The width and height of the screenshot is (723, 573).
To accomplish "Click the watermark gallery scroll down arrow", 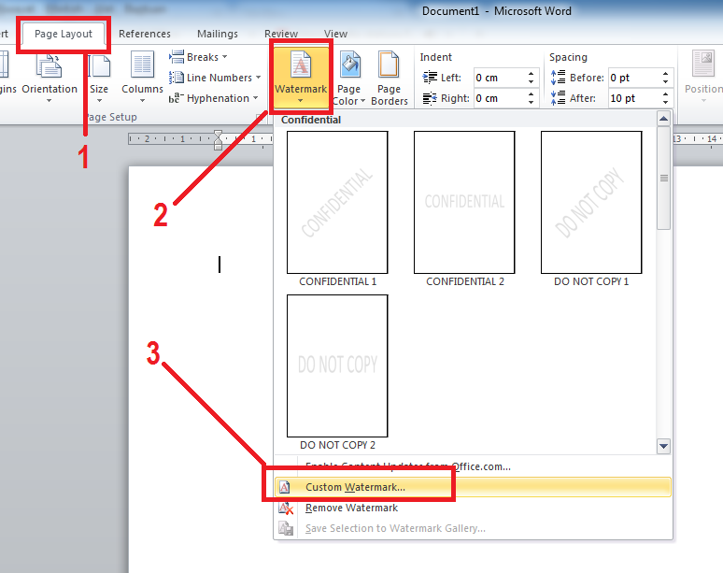I will 663,446.
